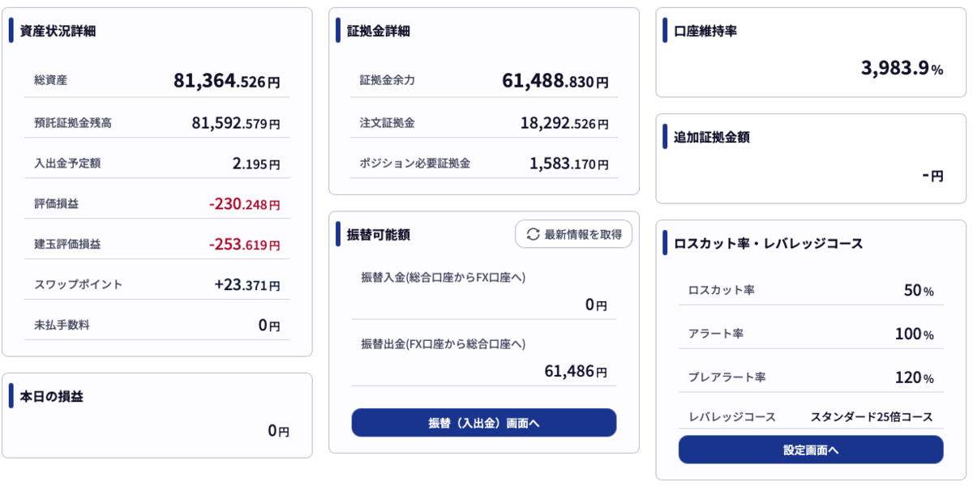This screenshot has height=486, width=973.
Task: Click the 口座維持率 value 3,983.9%
Action: click(902, 69)
